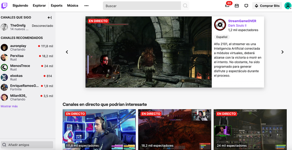
Task: Click the search magnifier button
Action: tap(185, 6)
